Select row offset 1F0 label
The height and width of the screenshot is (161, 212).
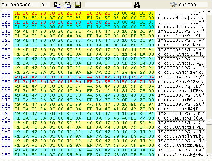click(6, 155)
